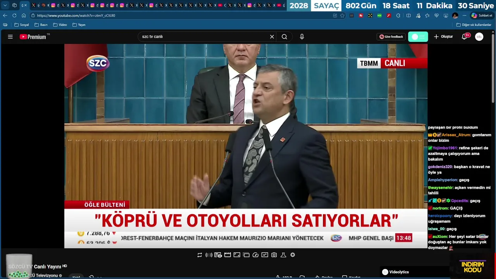This screenshot has height=279, width=496.
Task: Open the playback speed gauge icon
Action: click(255, 255)
